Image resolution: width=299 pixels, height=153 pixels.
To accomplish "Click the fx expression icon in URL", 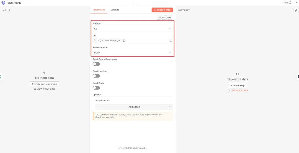I will 95,41.
